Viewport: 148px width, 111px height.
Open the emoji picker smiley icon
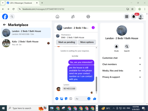tap(89, 99)
